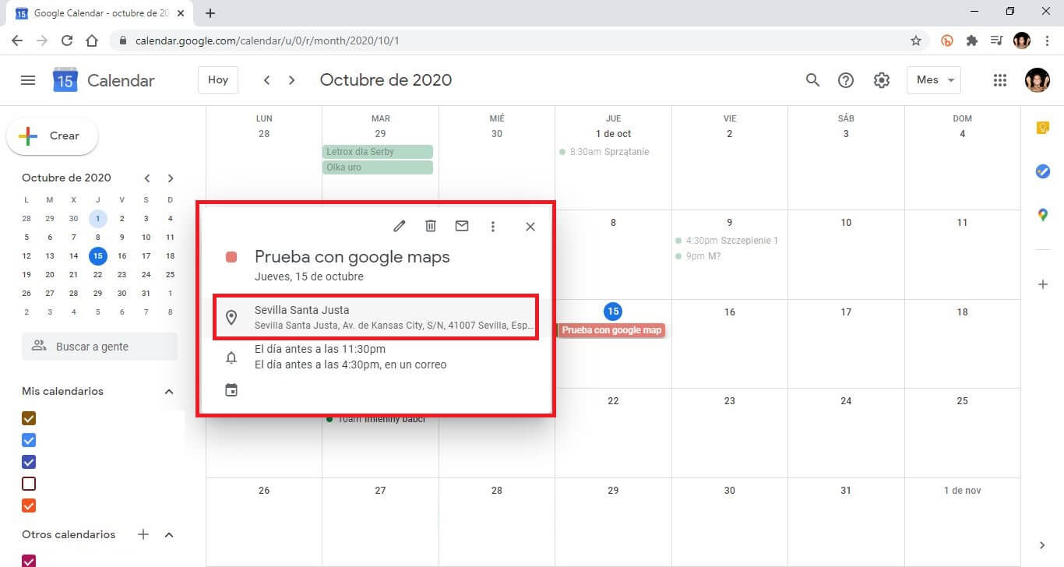
Task: Edit the event with the pencil icon
Action: click(x=400, y=226)
